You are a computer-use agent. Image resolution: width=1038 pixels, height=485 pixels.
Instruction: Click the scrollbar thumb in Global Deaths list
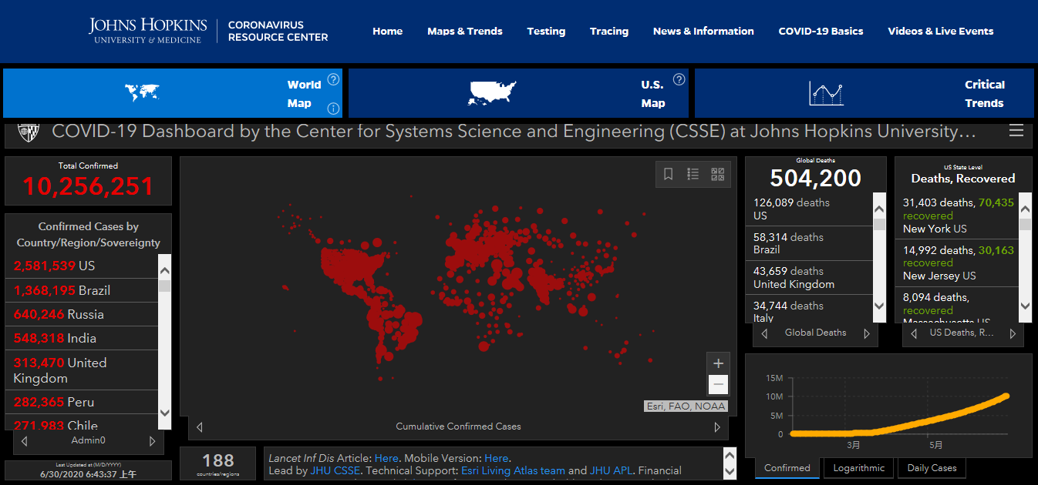879,225
